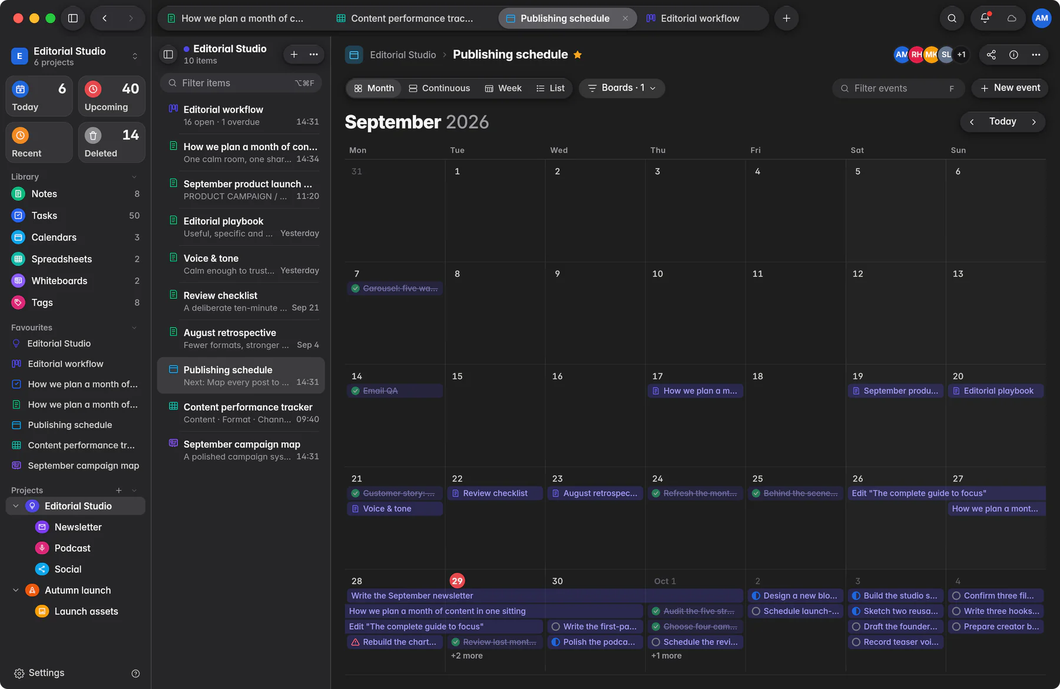Screen dimensions: 1060x689
Task: Go back with the left arrow
Action: [105, 18]
